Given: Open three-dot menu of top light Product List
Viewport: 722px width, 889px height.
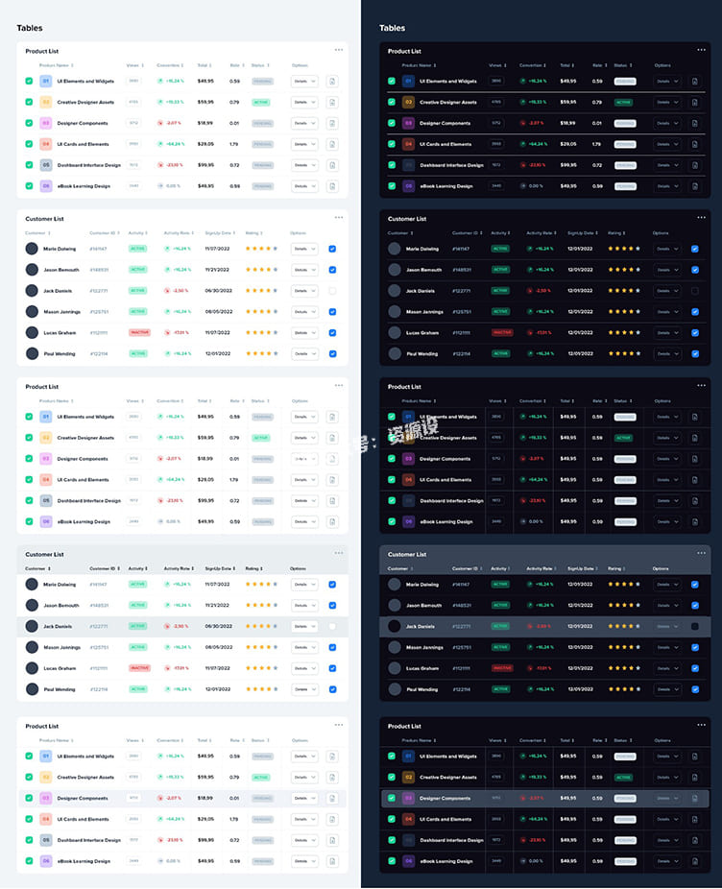Looking at the screenshot, I should tap(338, 49).
